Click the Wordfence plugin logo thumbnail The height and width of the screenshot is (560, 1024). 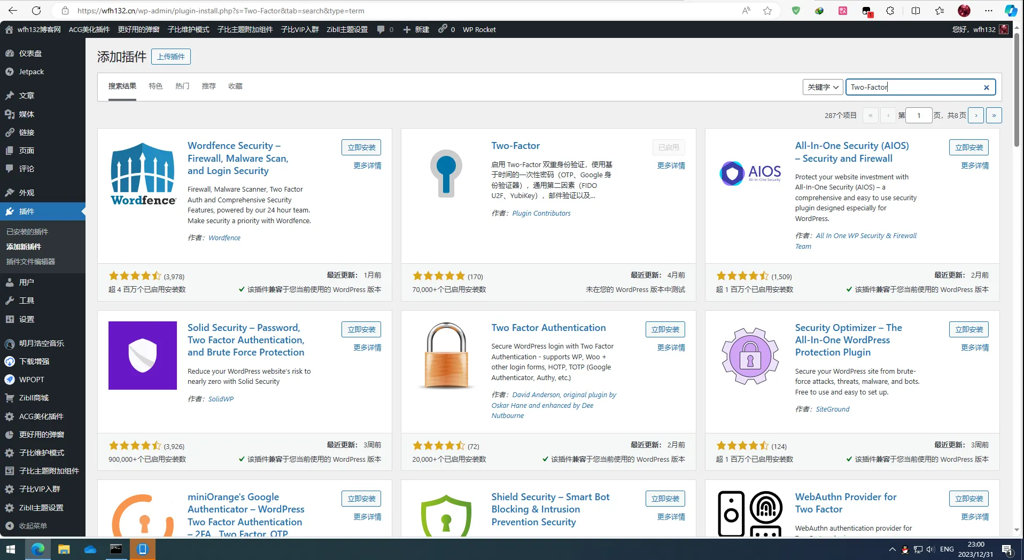(x=143, y=173)
